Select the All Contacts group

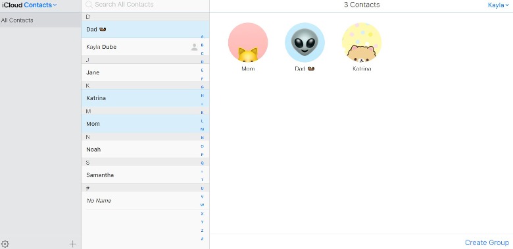(x=41, y=20)
